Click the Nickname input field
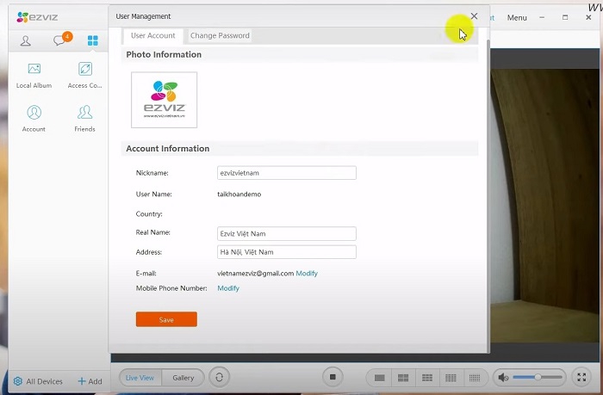 [287, 173]
